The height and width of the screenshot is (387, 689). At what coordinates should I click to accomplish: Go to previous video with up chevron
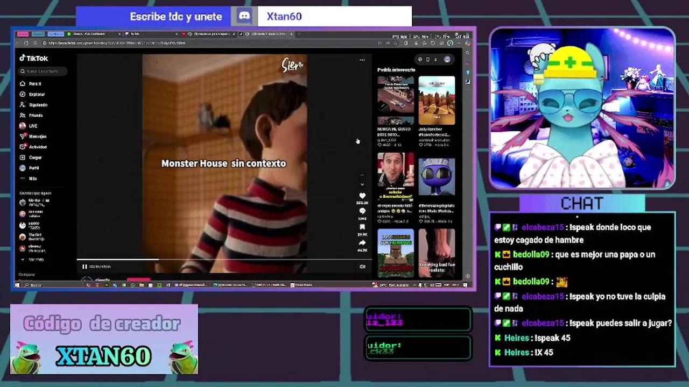coord(362,175)
